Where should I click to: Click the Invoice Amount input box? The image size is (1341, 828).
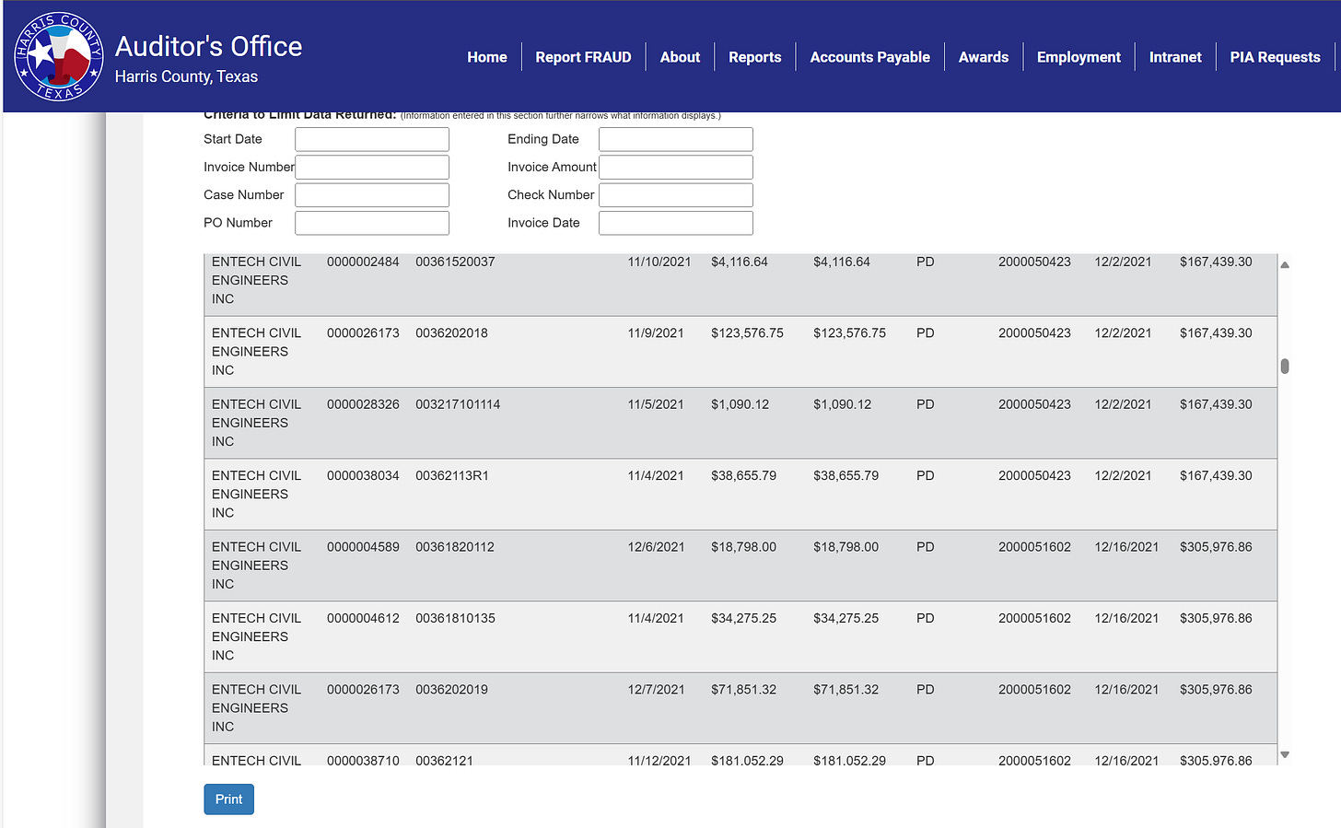[x=676, y=167]
